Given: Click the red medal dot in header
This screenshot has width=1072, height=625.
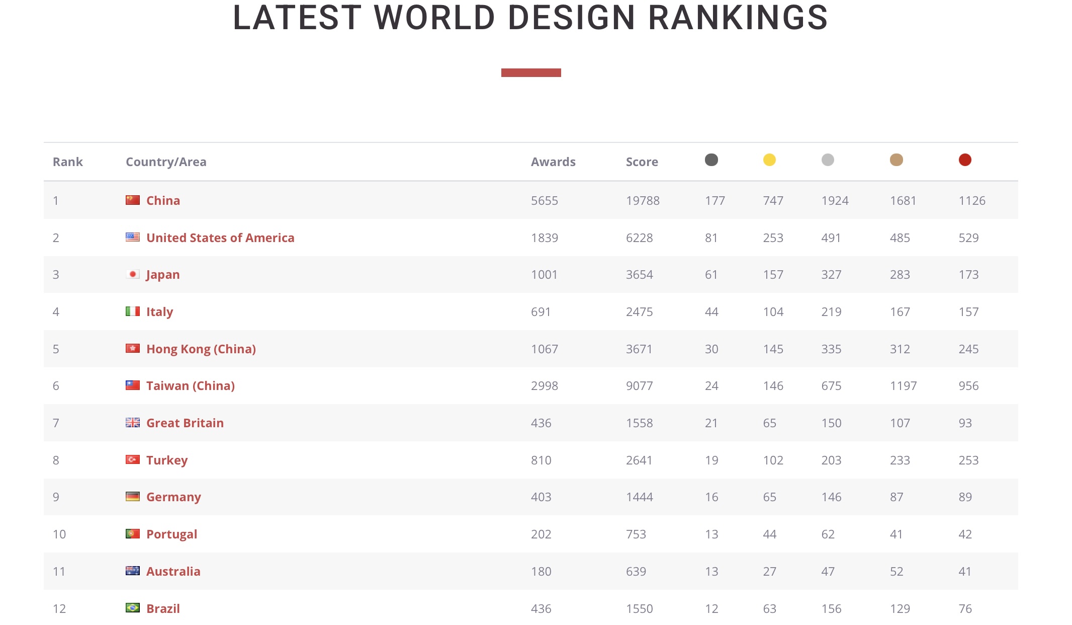Looking at the screenshot, I should coord(965,160).
